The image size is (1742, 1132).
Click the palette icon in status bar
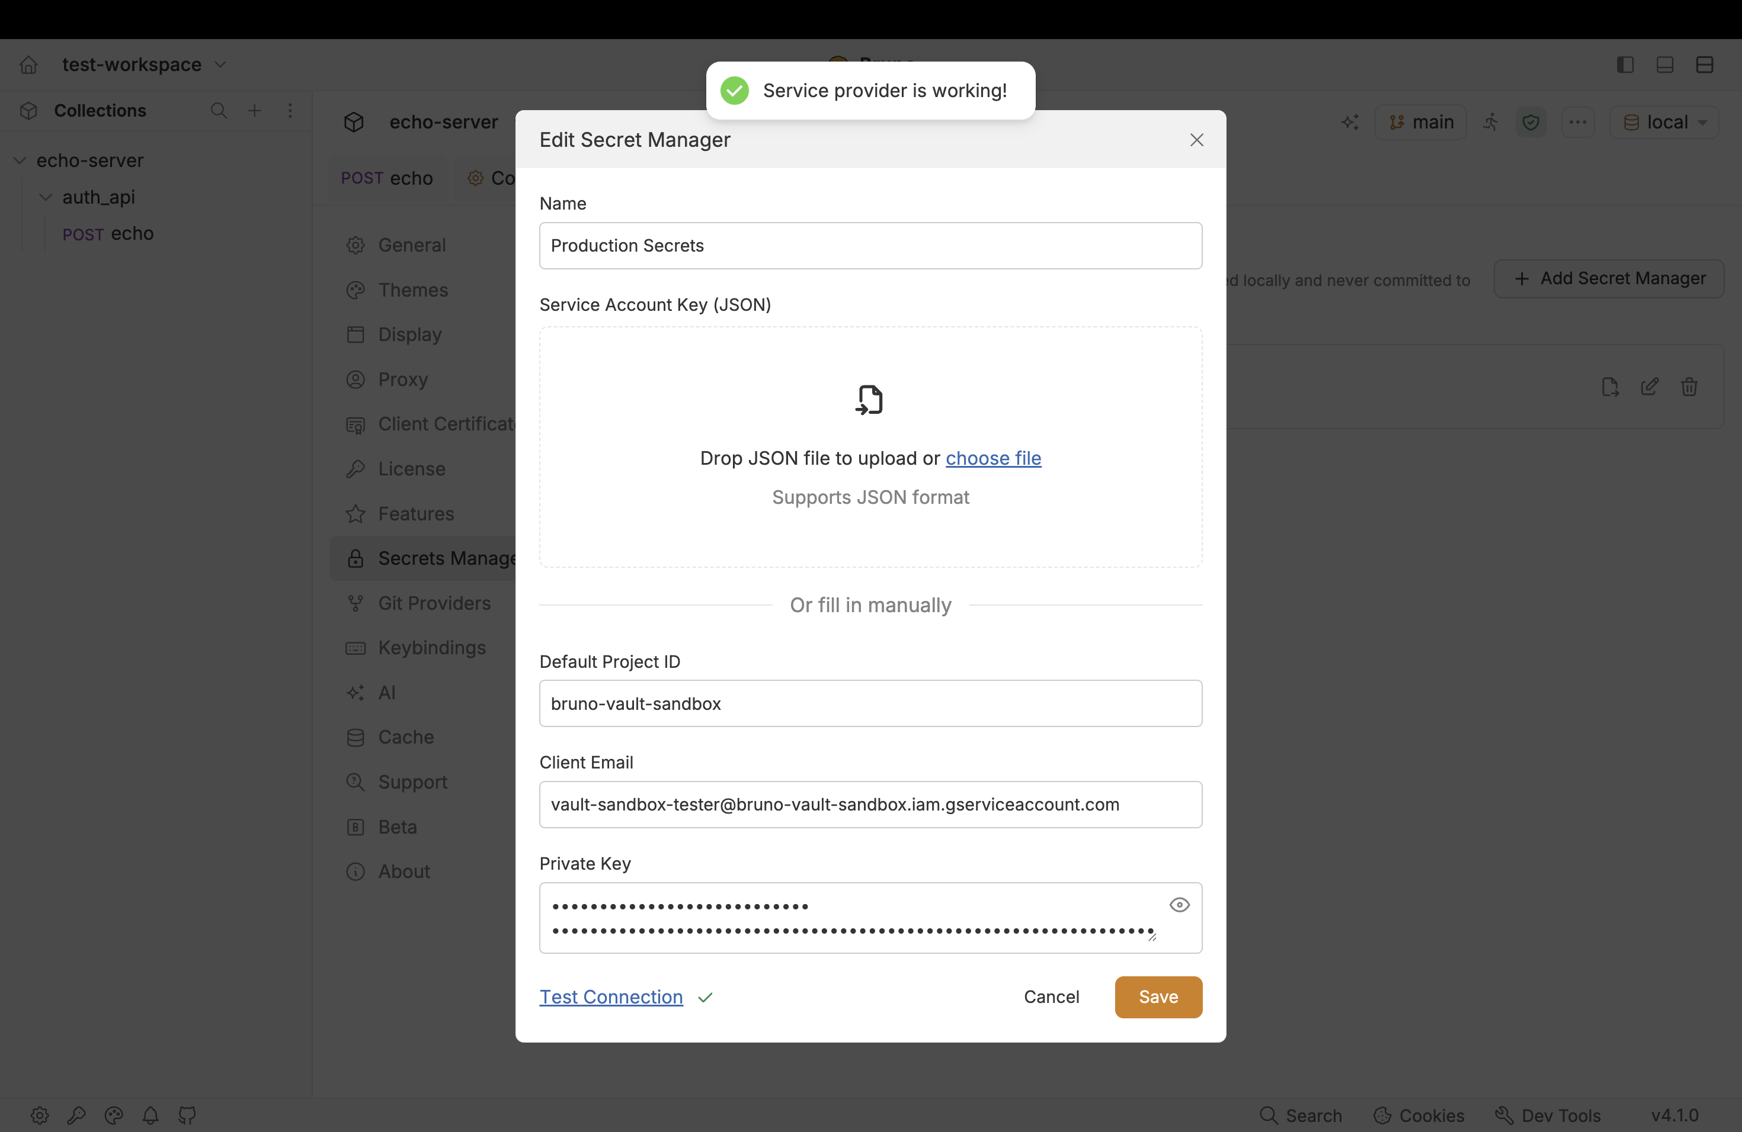pyautogui.click(x=113, y=1115)
